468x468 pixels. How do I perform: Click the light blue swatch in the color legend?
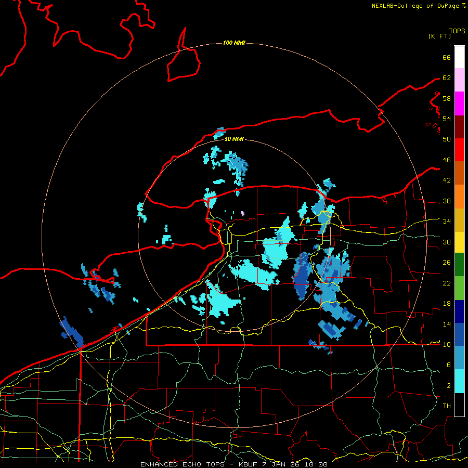click(x=459, y=357)
